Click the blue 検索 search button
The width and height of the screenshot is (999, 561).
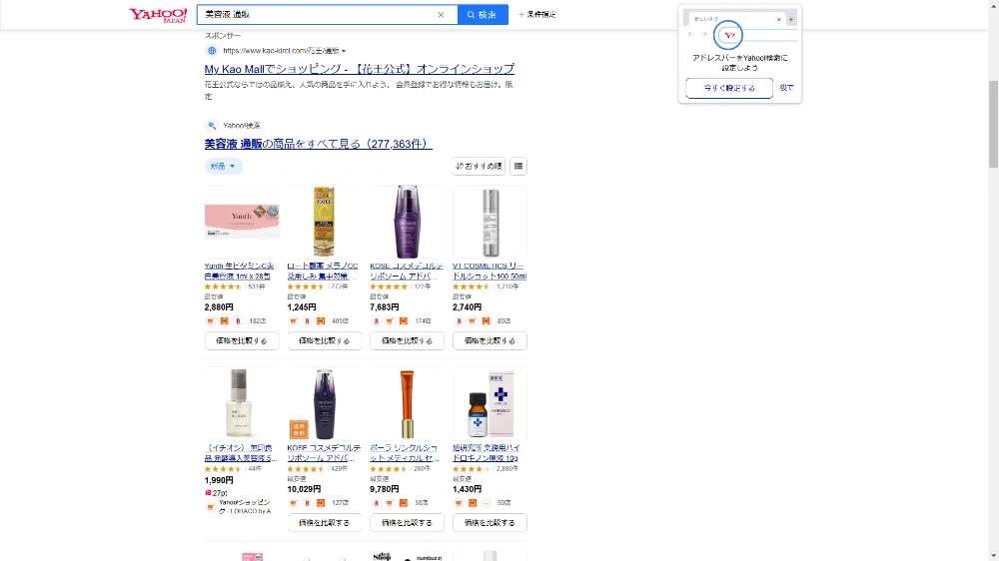pos(483,15)
